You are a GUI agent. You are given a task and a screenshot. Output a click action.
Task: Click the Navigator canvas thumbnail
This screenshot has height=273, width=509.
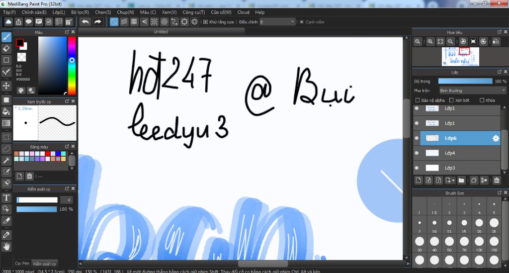pyautogui.click(x=460, y=57)
